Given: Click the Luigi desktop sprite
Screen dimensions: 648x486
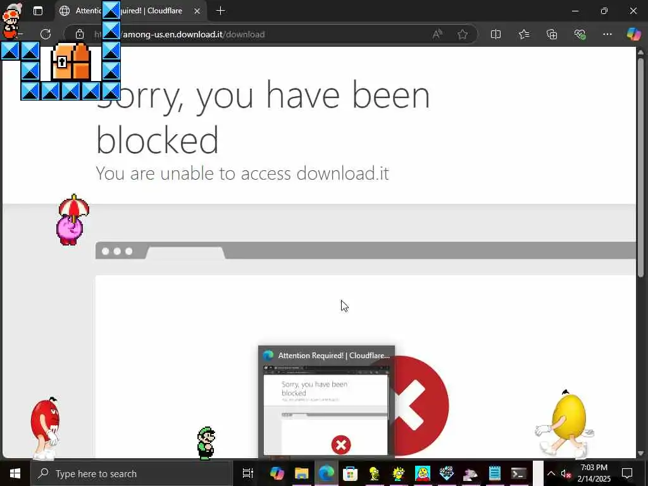Looking at the screenshot, I should coord(206,444).
